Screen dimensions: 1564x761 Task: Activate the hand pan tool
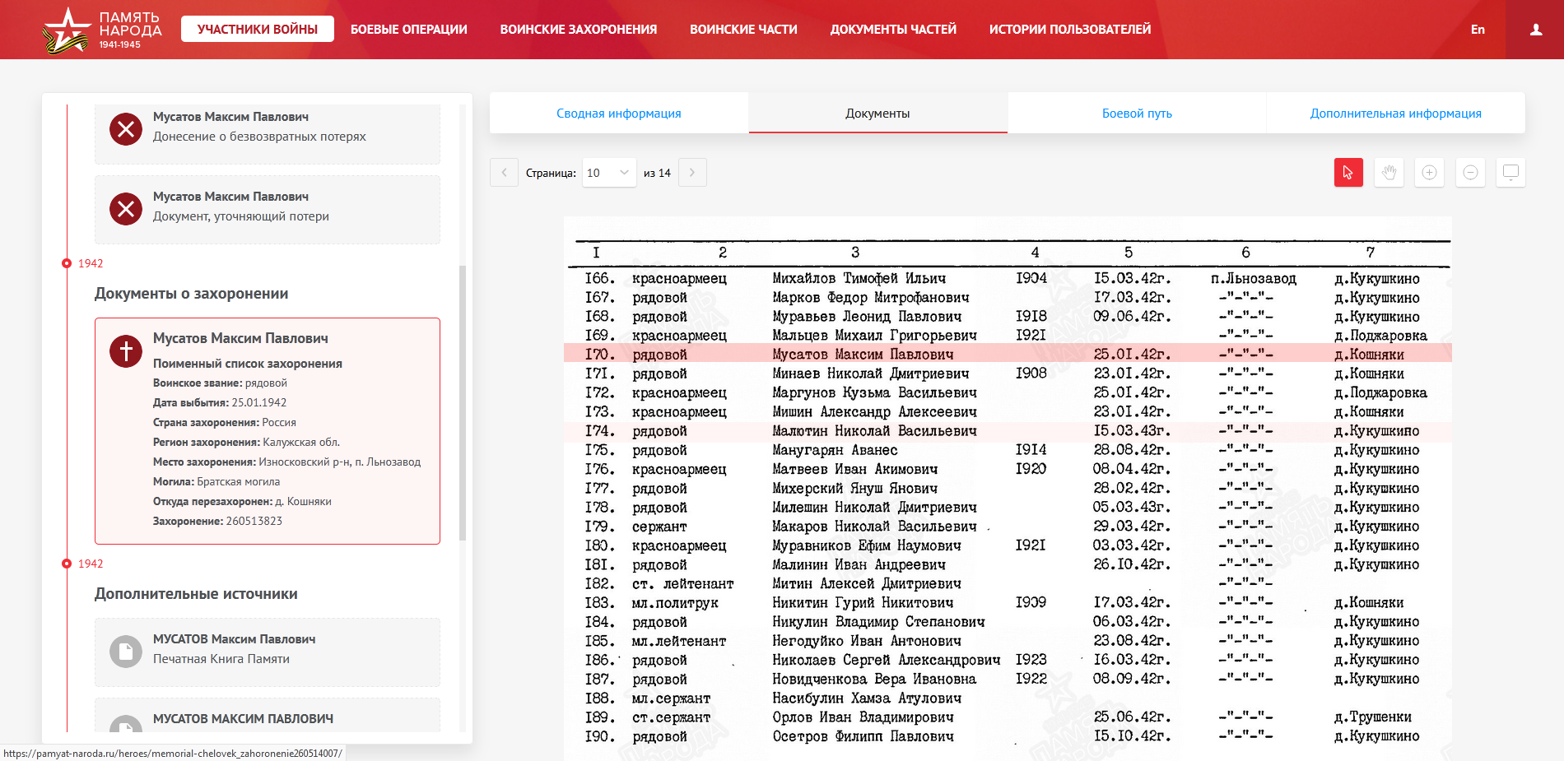[x=1389, y=173]
